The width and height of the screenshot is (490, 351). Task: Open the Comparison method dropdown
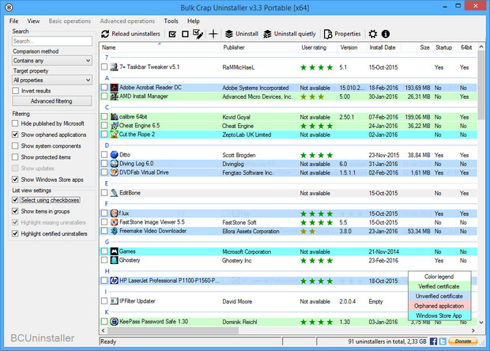52,59
